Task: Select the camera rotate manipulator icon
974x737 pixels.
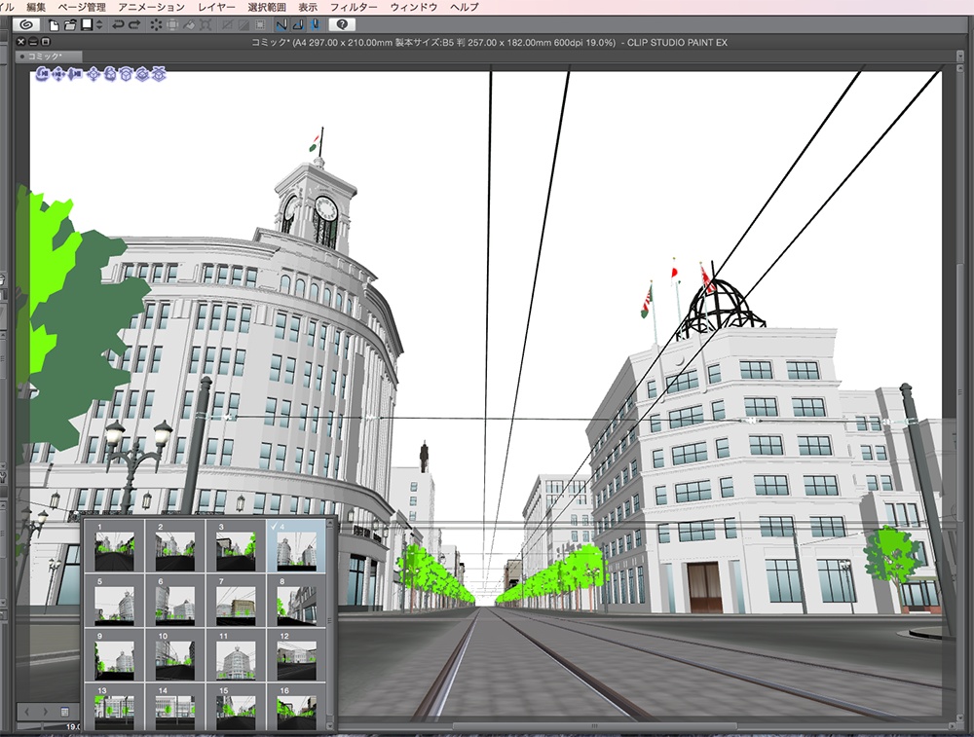Action: point(42,75)
